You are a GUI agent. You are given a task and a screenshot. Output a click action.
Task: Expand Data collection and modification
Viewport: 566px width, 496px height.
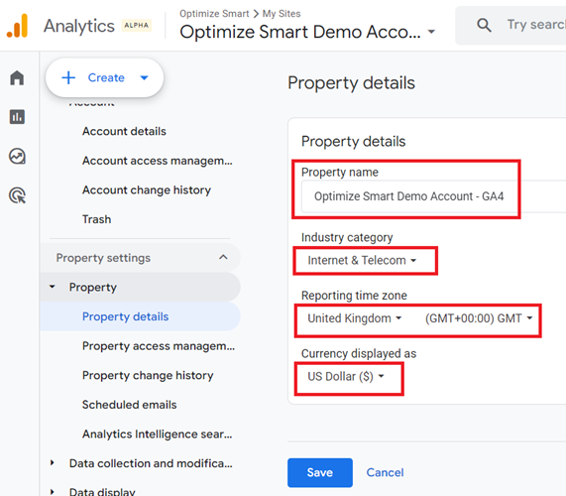click(53, 462)
